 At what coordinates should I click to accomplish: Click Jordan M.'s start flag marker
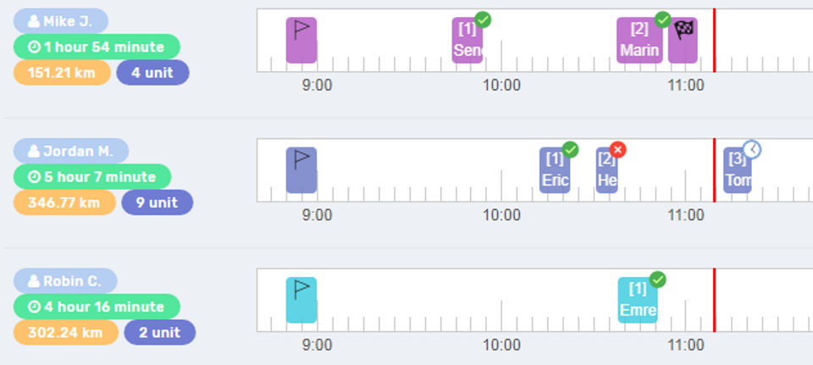[301, 169]
